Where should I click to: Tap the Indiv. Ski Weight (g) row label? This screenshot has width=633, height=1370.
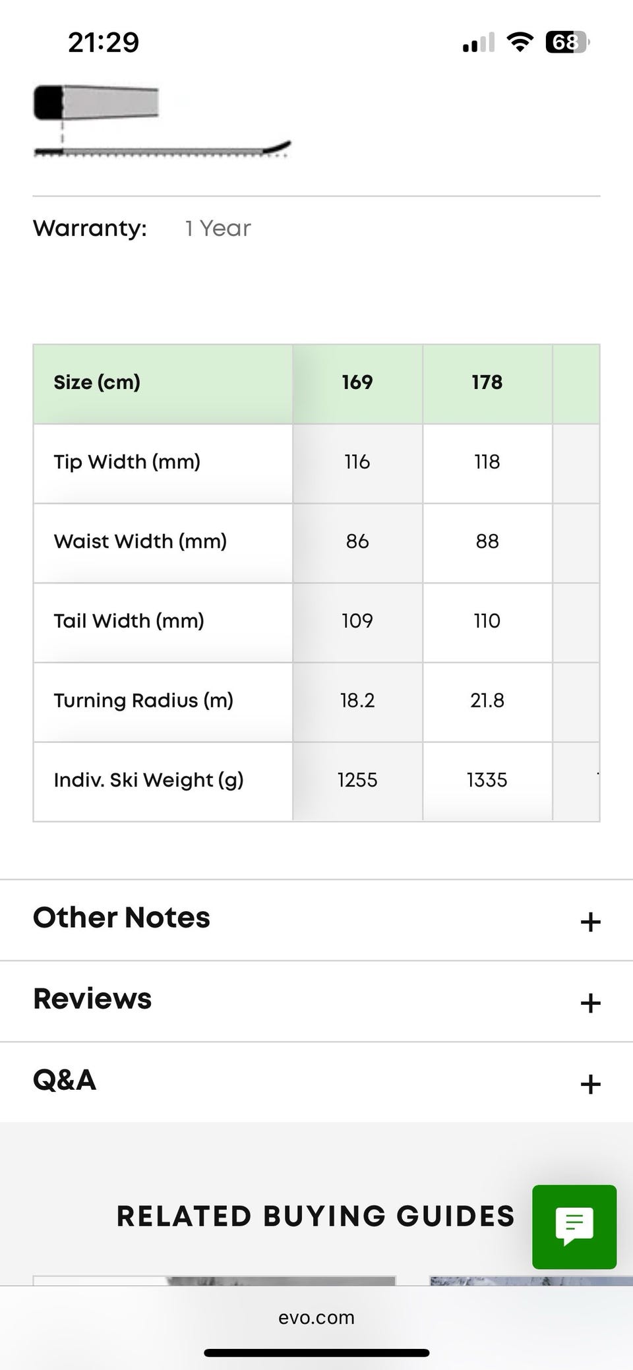[x=148, y=780]
